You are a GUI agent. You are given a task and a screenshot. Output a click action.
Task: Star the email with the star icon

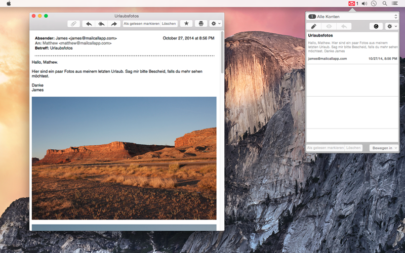(186, 24)
